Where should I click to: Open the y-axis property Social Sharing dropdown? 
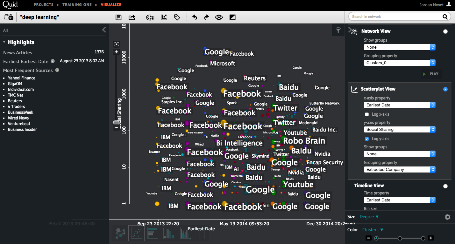click(x=400, y=129)
